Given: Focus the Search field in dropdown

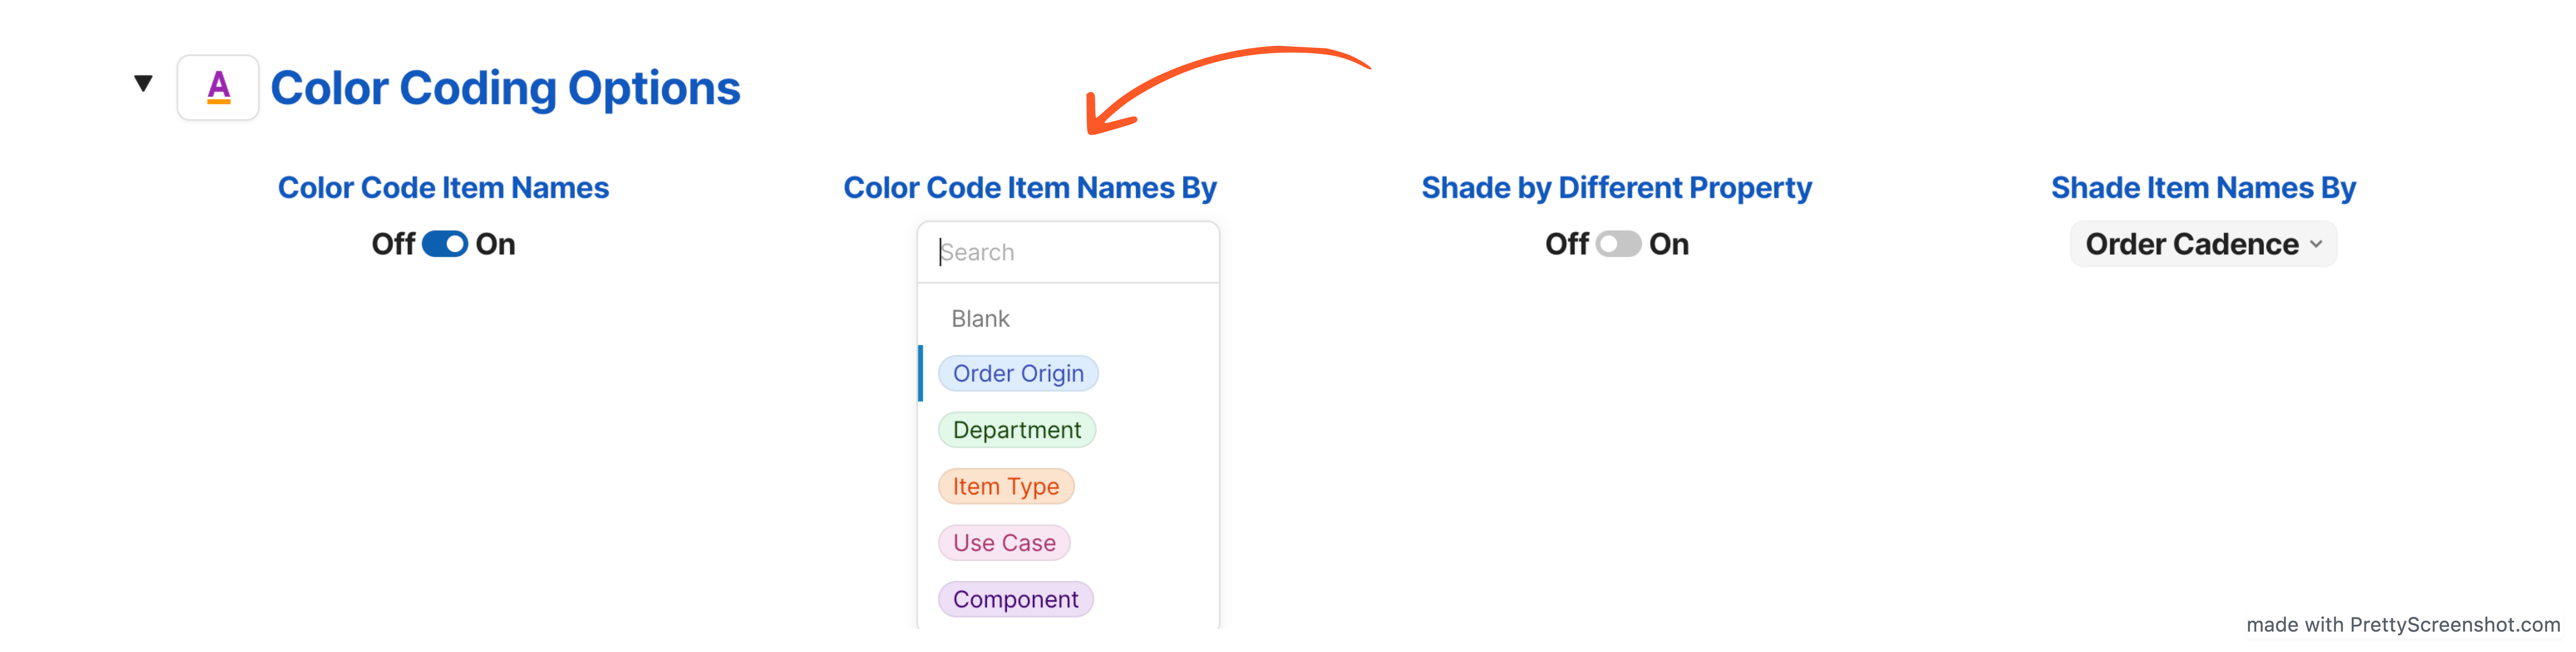Looking at the screenshot, I should 1068,252.
